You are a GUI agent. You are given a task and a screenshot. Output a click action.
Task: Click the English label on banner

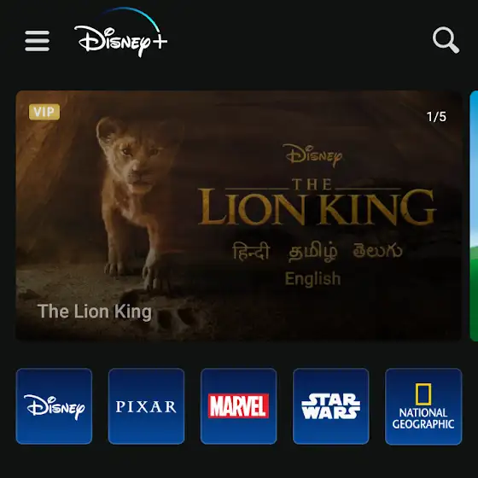(312, 278)
